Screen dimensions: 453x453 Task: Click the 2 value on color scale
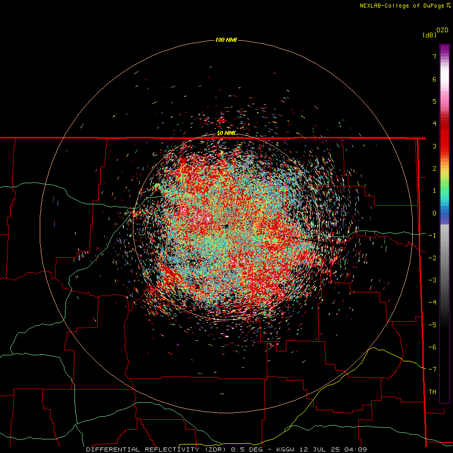click(x=434, y=169)
